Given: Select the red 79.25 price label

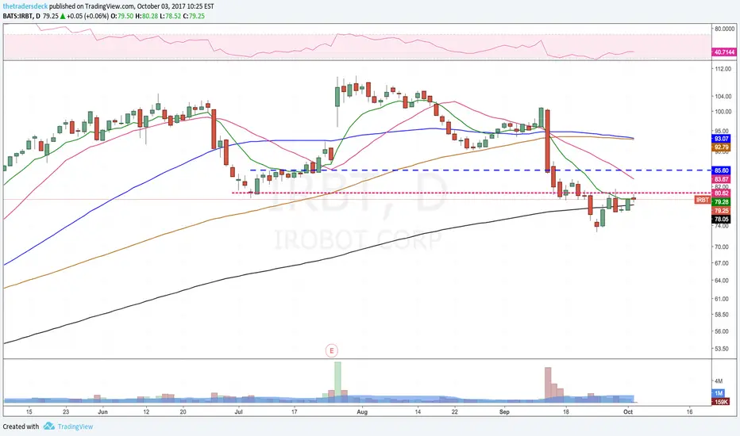Looking at the screenshot, I should click(721, 211).
